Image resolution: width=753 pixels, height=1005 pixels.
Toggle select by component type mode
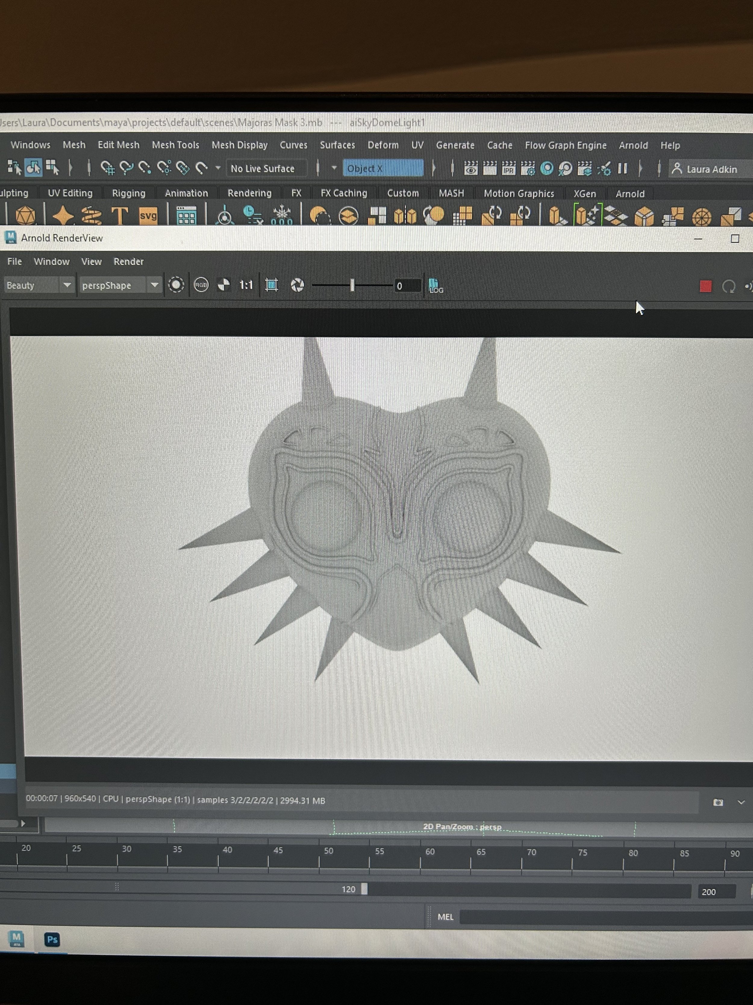coord(52,168)
